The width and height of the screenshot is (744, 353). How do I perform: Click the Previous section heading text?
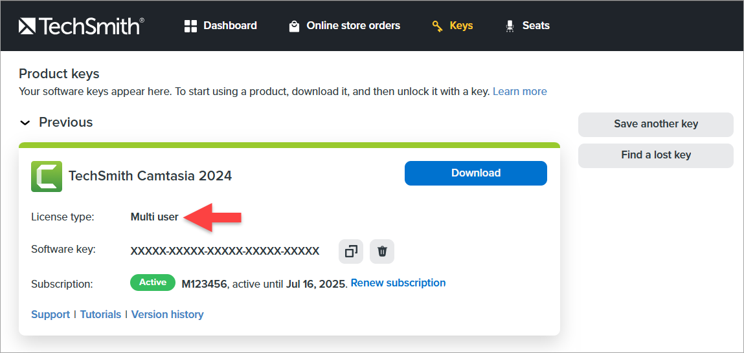coord(66,122)
